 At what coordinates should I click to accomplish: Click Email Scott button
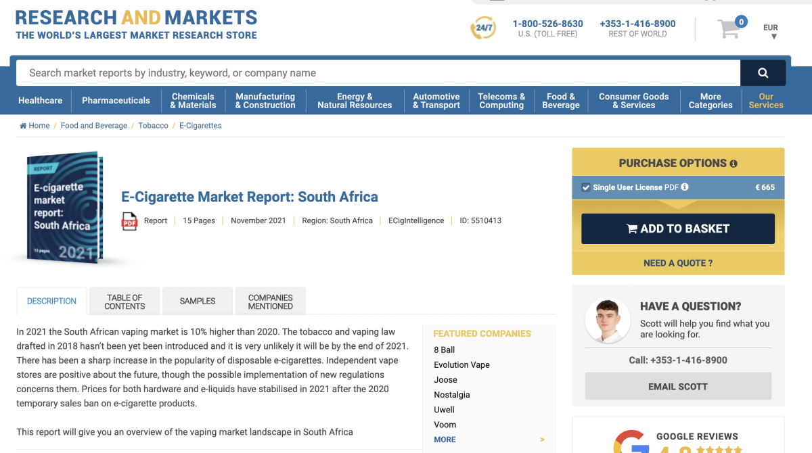[677, 386]
